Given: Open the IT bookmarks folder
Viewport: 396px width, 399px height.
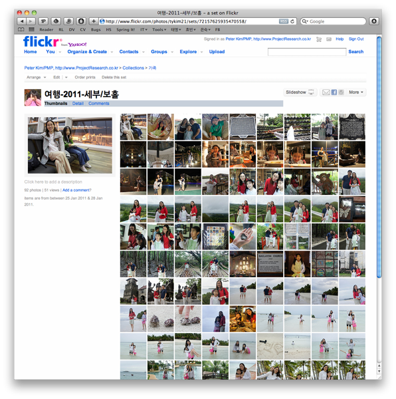Looking at the screenshot, I should pyautogui.click(x=144, y=30).
